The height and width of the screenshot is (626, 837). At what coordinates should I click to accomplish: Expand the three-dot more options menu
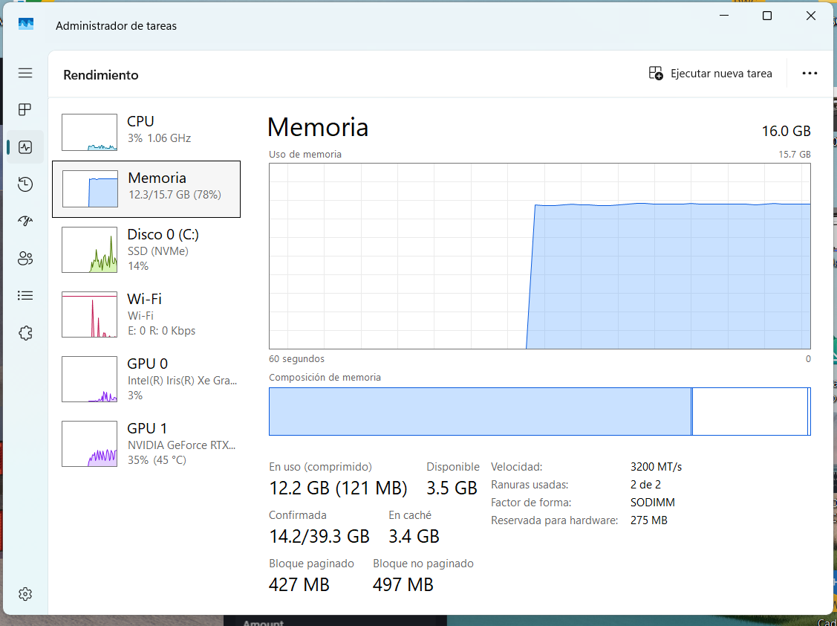(x=810, y=74)
